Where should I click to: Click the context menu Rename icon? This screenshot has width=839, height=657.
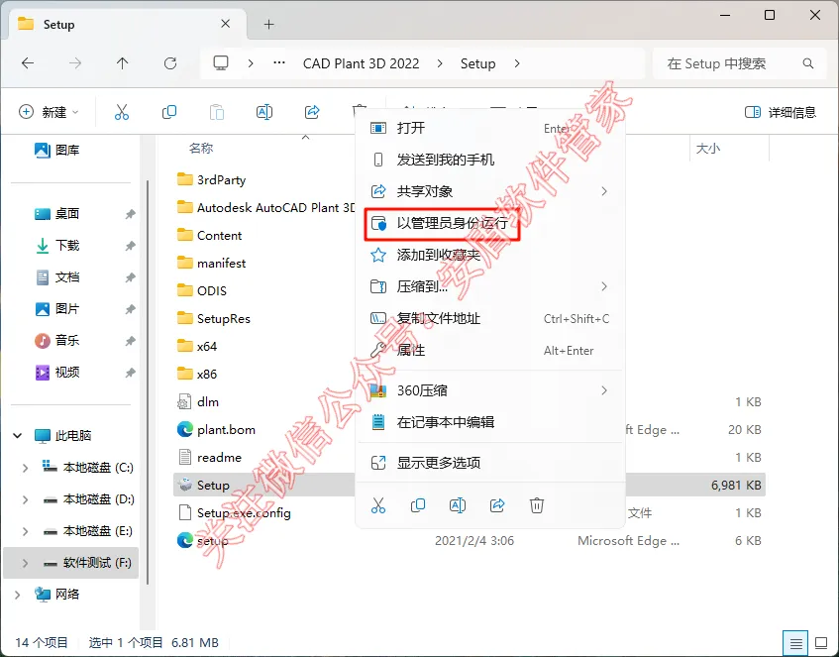458,505
